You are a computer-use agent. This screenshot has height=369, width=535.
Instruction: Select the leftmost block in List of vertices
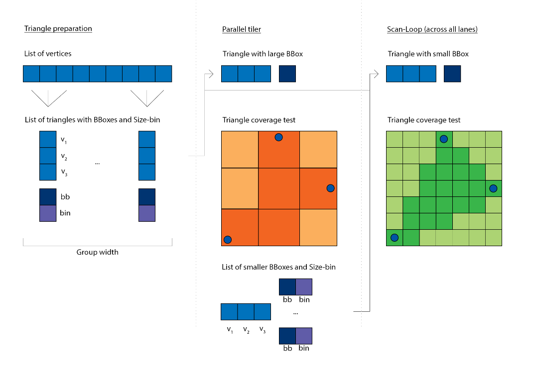(31, 74)
